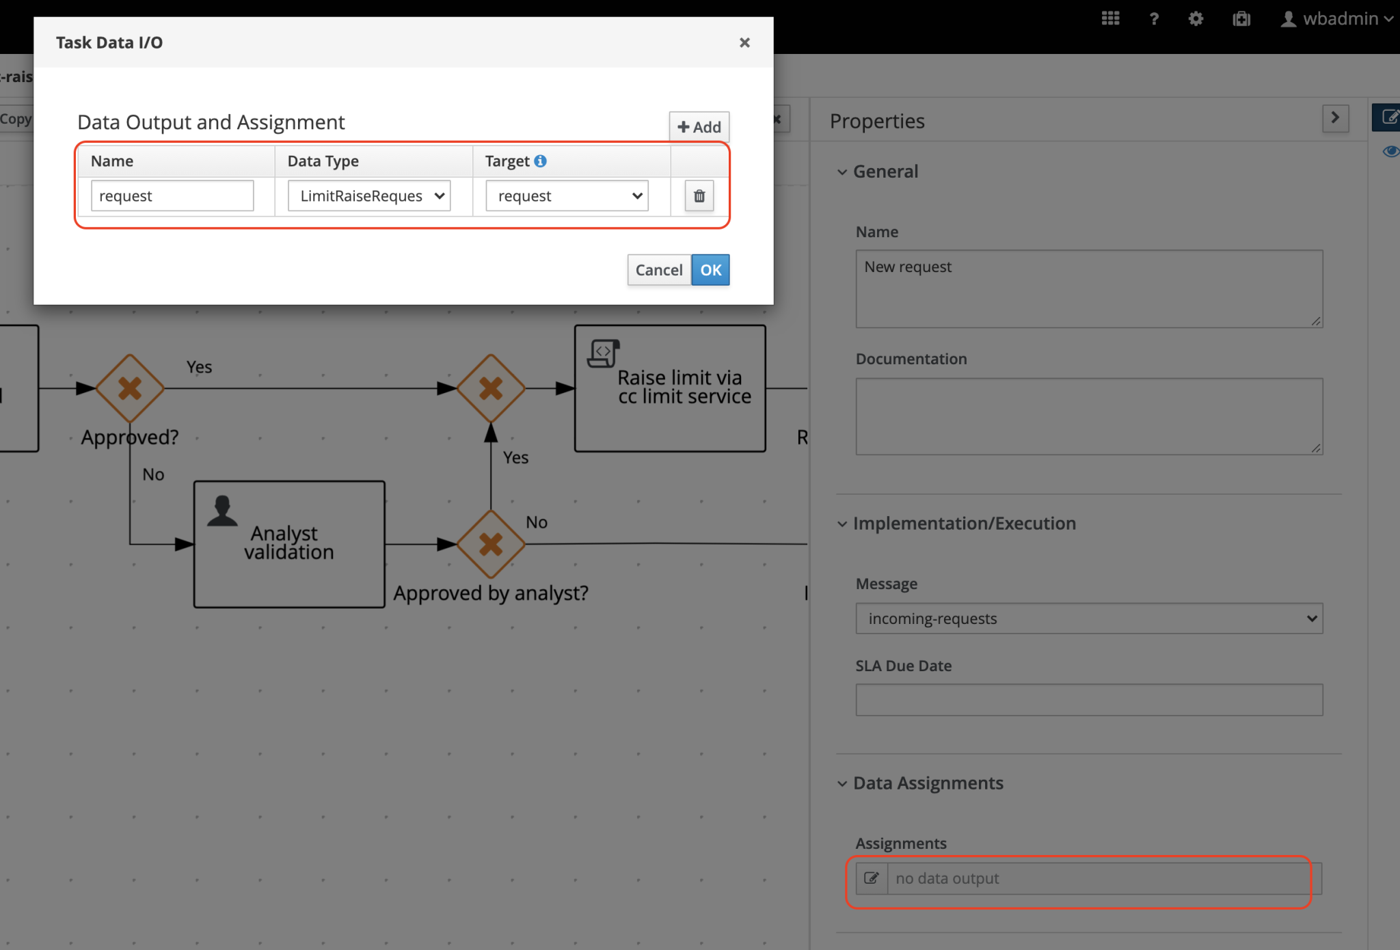Screen dimensions: 1400x950
Task: Click the No label by analyst gateway
Action: click(x=537, y=522)
